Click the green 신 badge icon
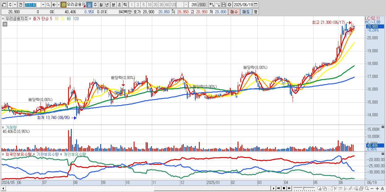The width and height of the screenshot is (386, 192). [63, 5]
